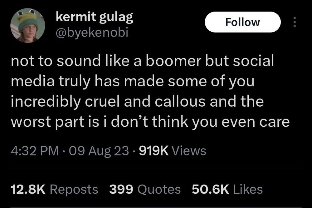Image resolution: width=312 pixels, height=208 pixels.
Task: Open the frog-hat profile avatar
Action: [x=28, y=26]
